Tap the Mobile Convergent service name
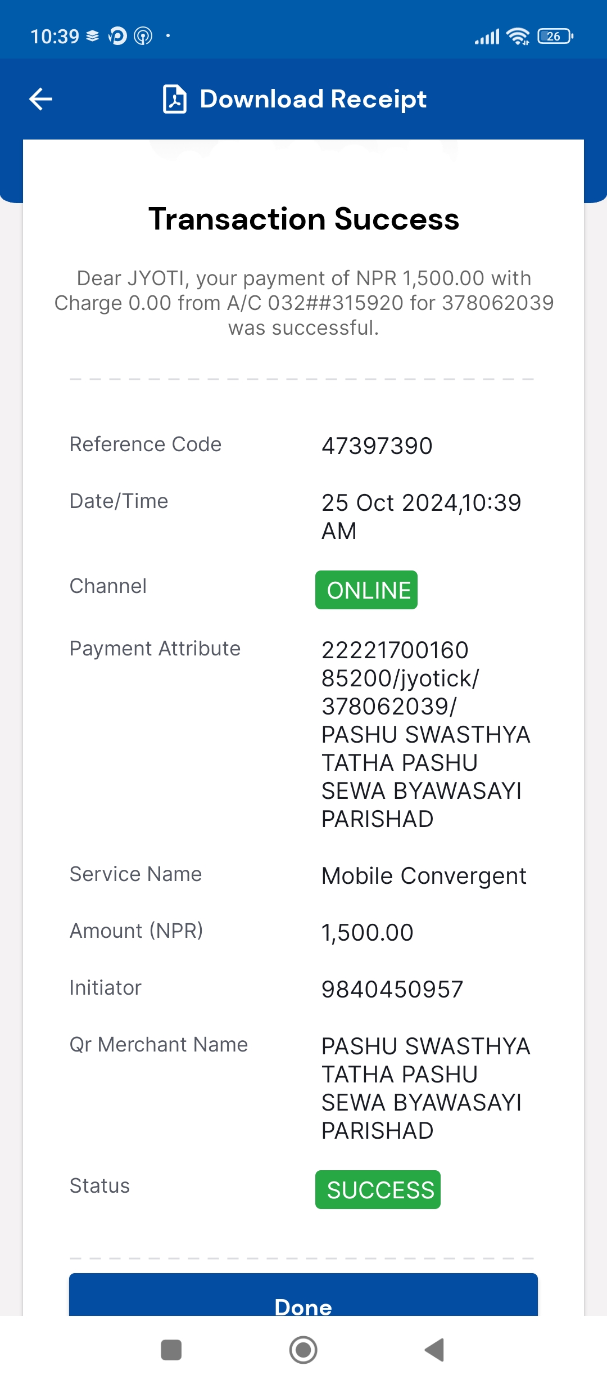Viewport: 607px width, 1384px height. coord(424,876)
